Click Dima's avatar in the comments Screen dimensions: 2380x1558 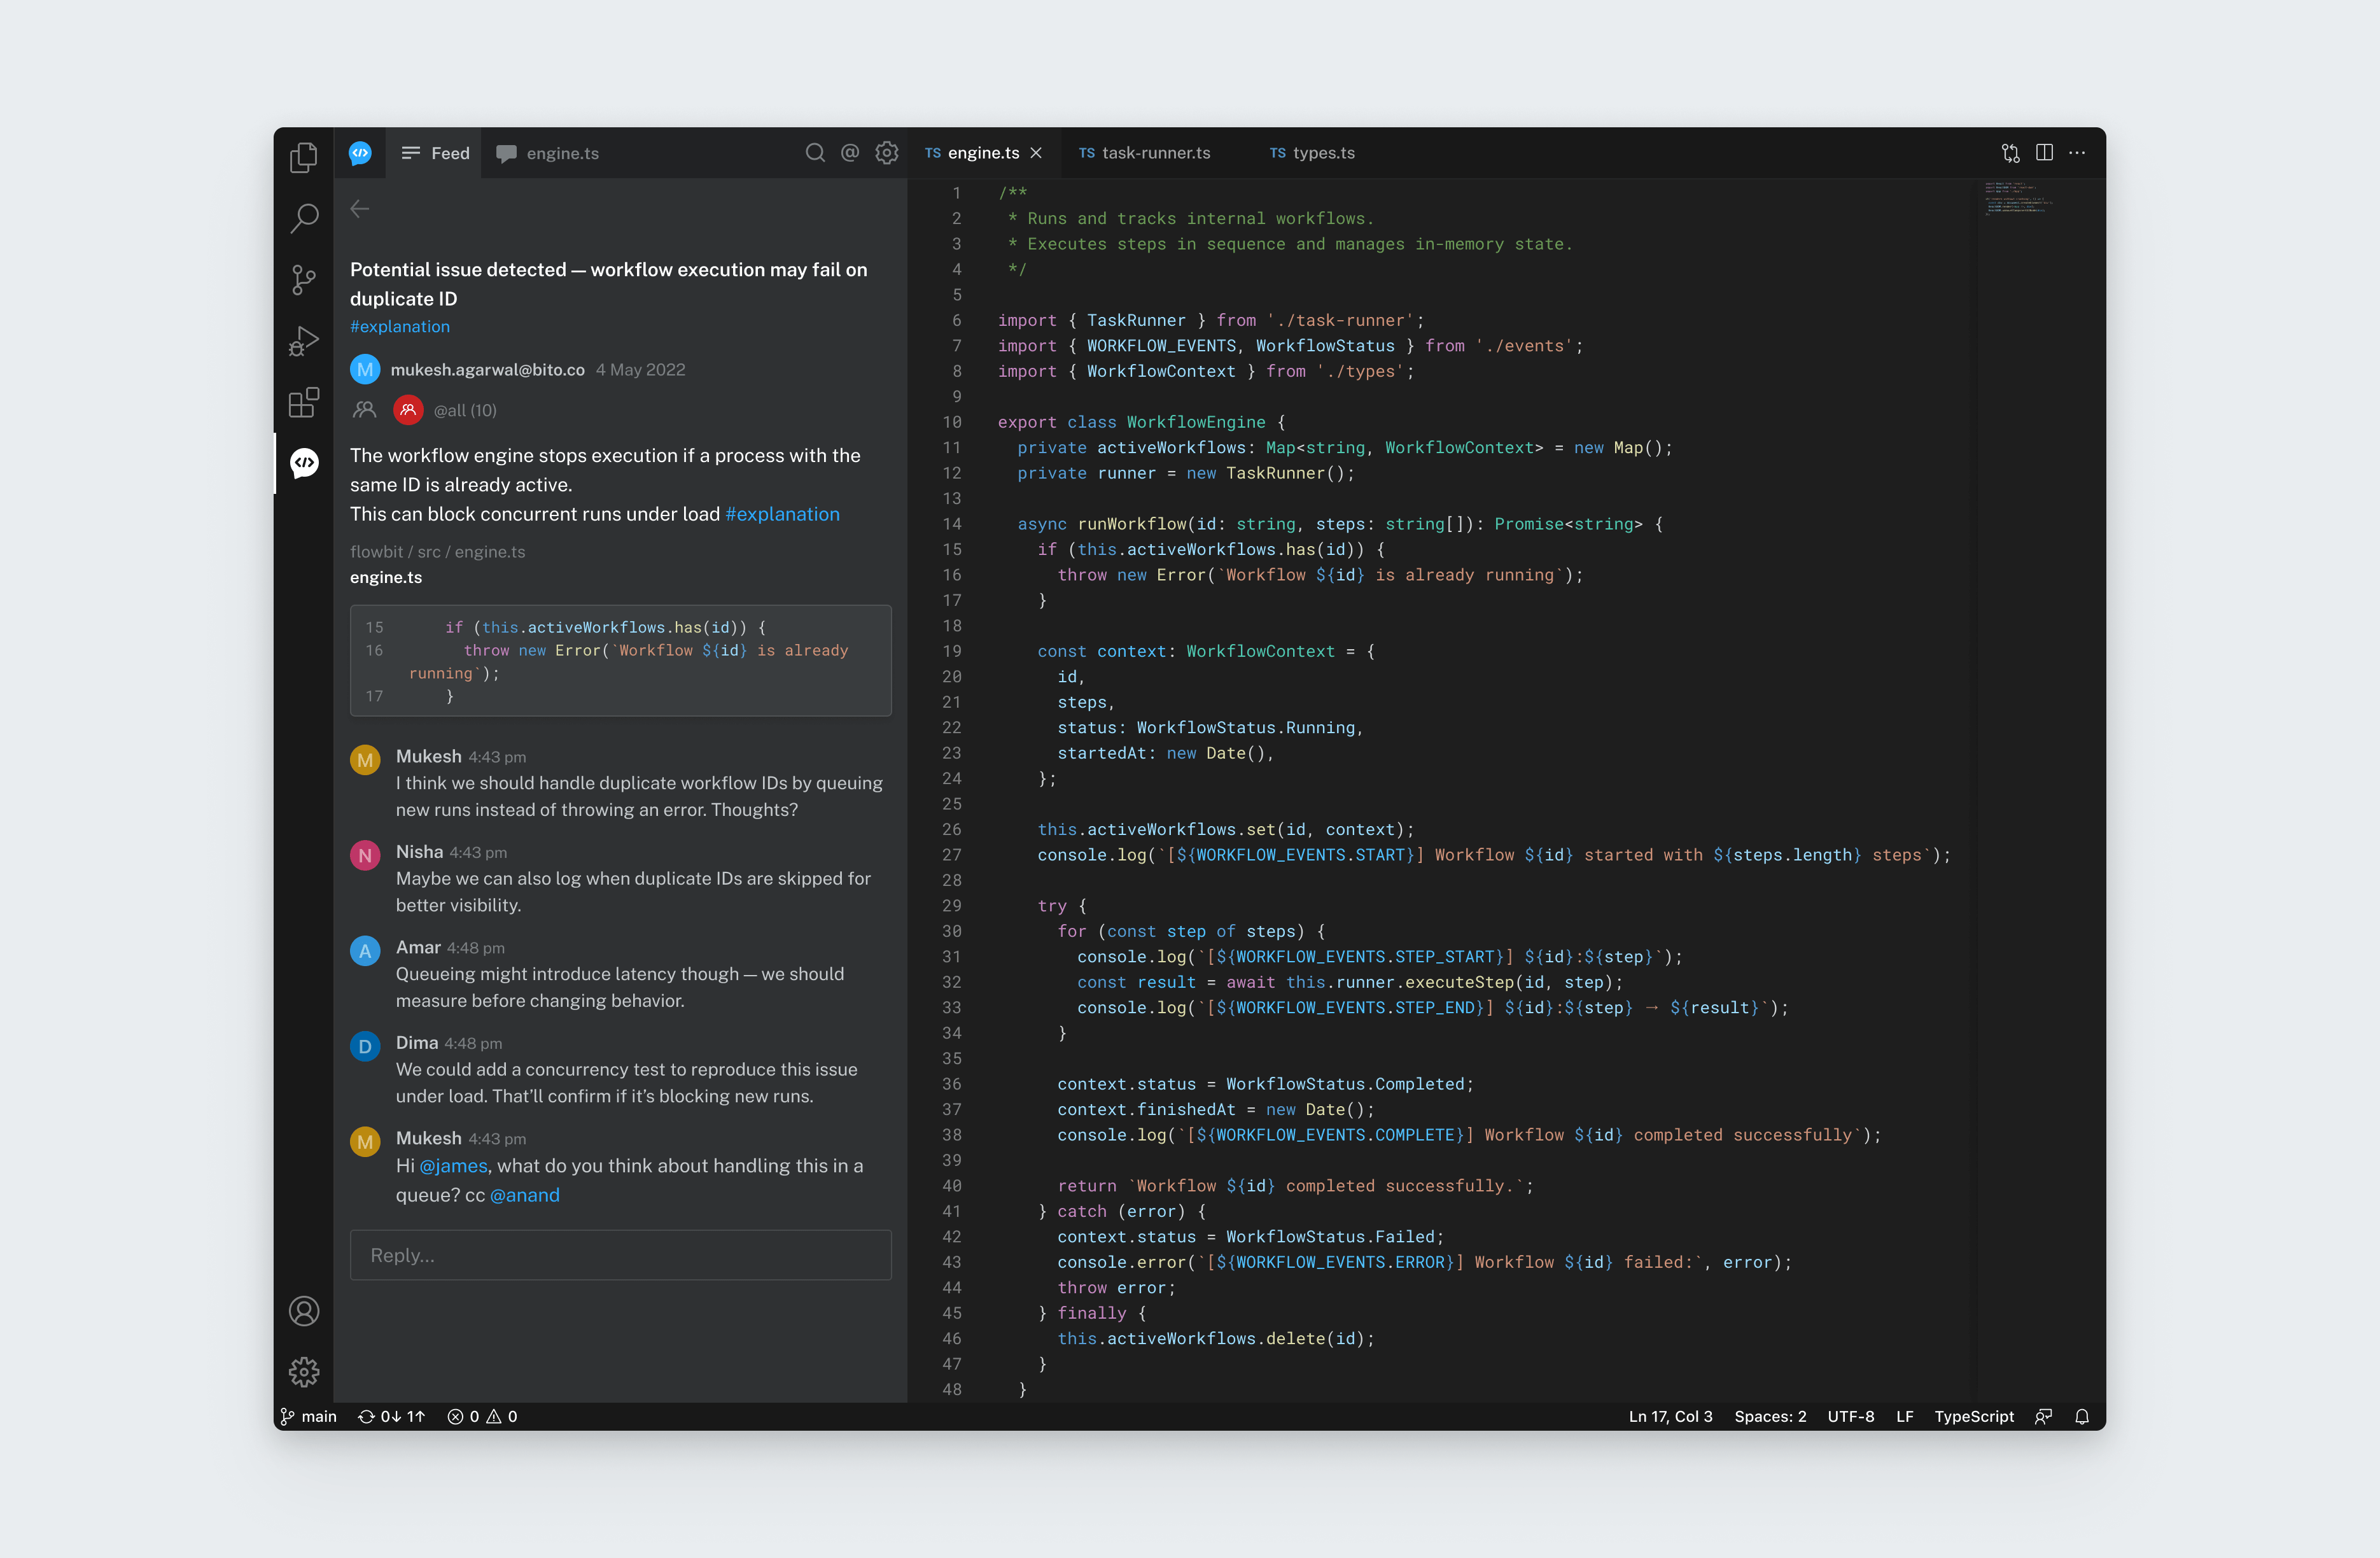tap(365, 1046)
